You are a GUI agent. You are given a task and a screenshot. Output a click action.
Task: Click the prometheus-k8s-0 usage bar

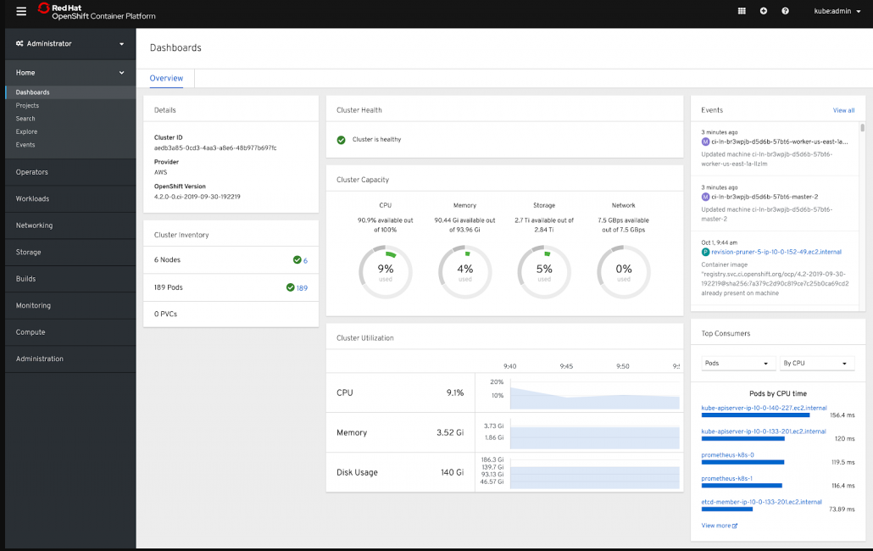pyautogui.click(x=742, y=462)
